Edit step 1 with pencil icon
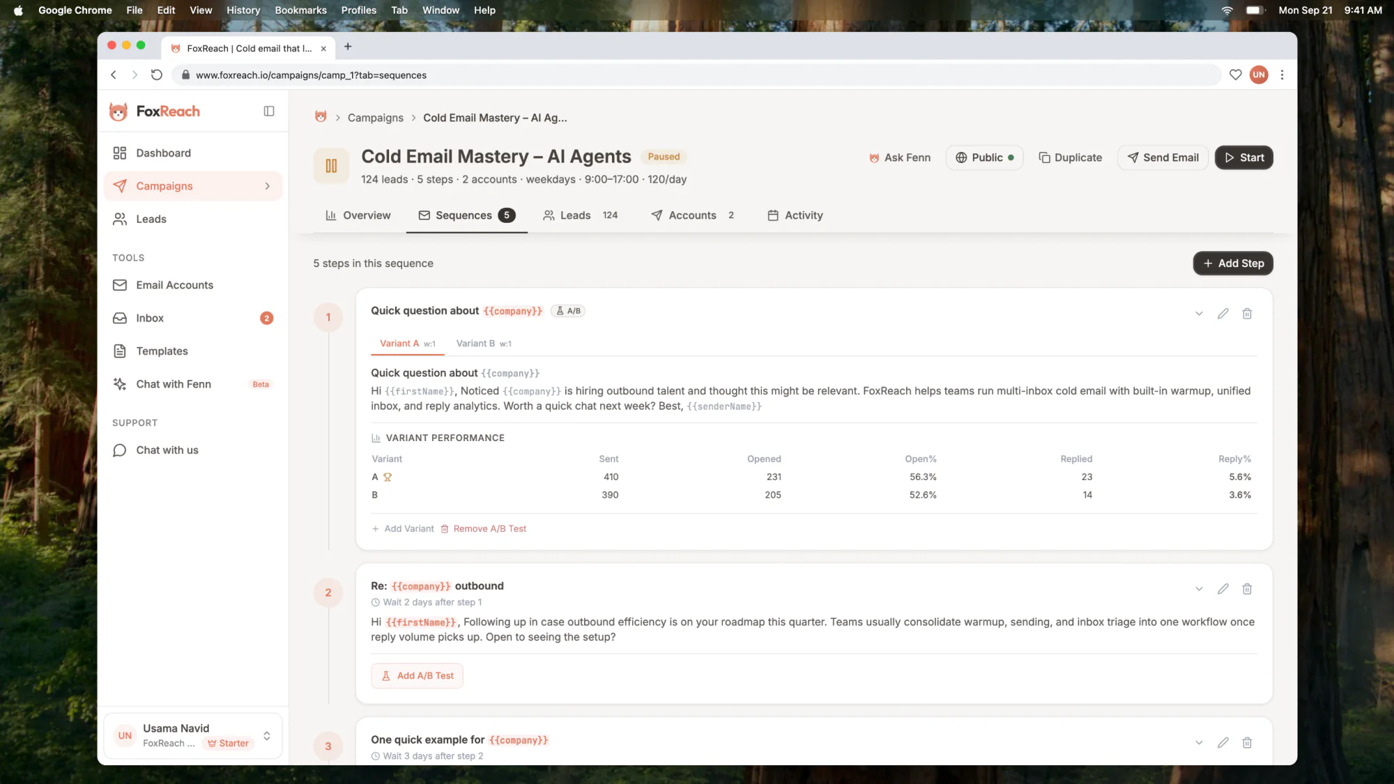Image resolution: width=1394 pixels, height=784 pixels. tap(1223, 314)
